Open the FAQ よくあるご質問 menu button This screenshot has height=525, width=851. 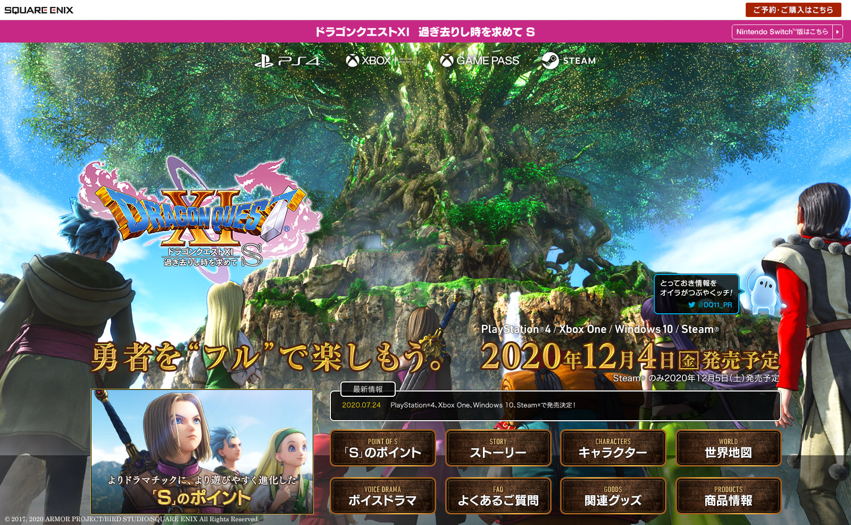pyautogui.click(x=498, y=496)
